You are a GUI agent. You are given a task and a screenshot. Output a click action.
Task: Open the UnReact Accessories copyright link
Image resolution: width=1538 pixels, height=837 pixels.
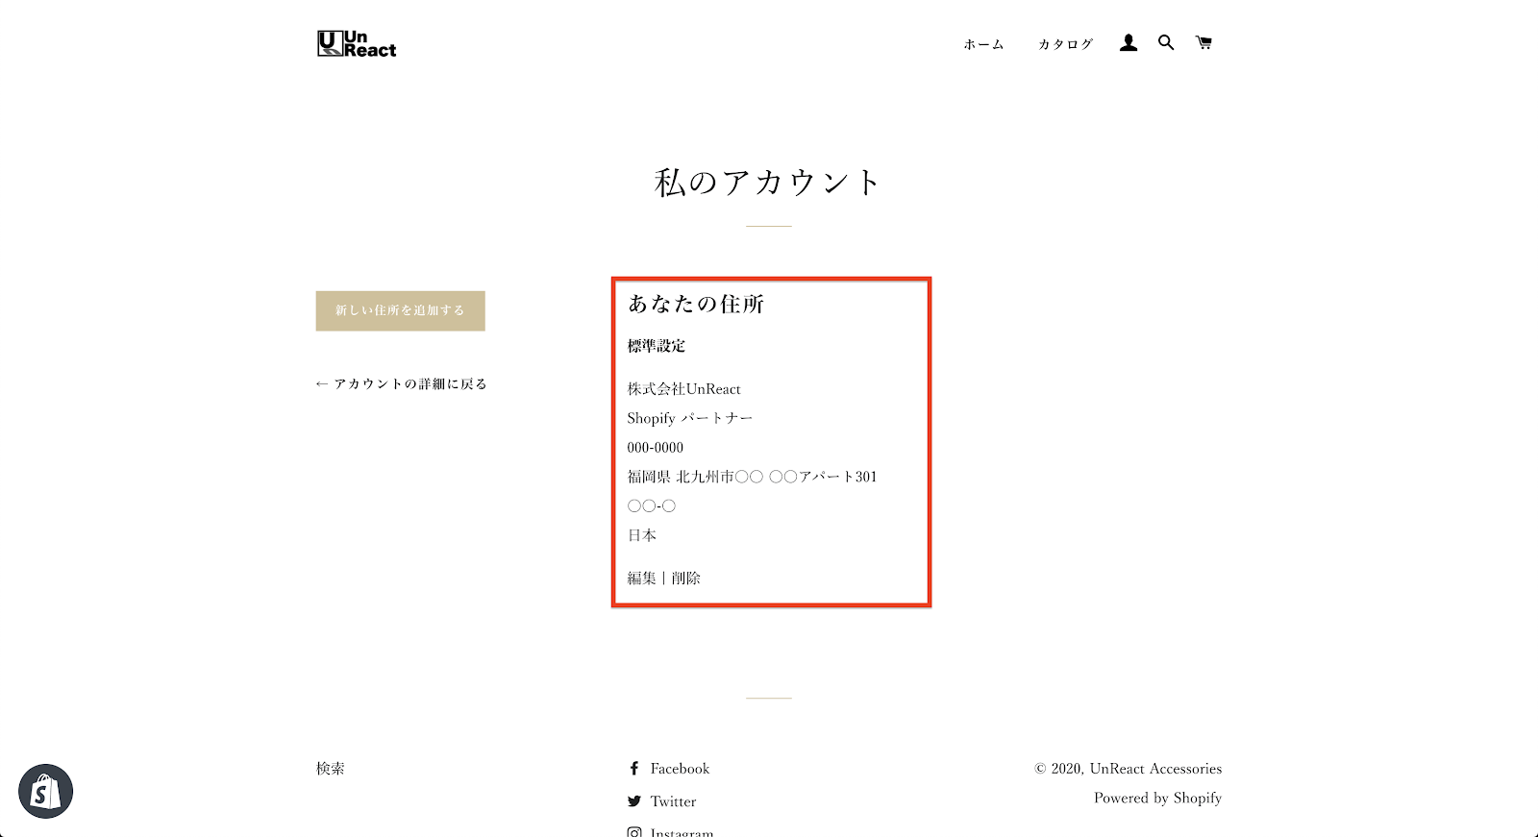(x=1155, y=769)
